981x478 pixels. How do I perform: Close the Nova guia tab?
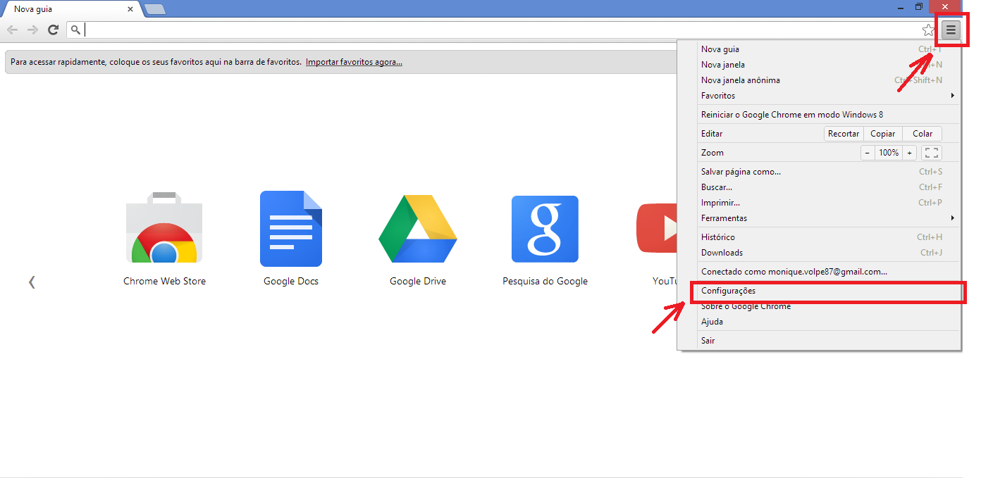click(130, 10)
